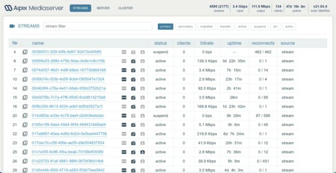This screenshot has height=173, width=336.
Task: Click camera snapshot icon for stream 00699e33
Action: click(133, 61)
